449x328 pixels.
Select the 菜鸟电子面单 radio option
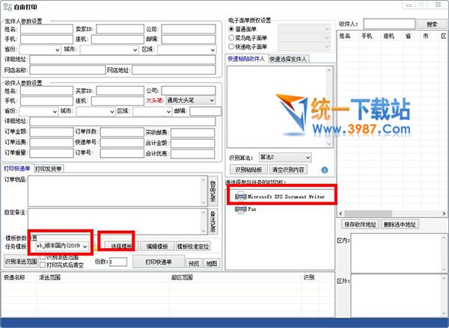[x=231, y=37]
